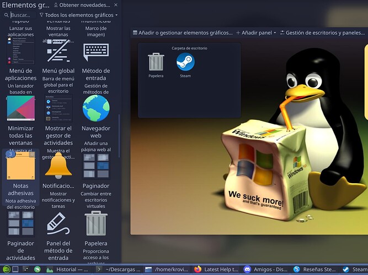The height and width of the screenshot is (275, 368).
Task: Open Gestión de escritorios y paneles
Action: pyautogui.click(x=322, y=33)
